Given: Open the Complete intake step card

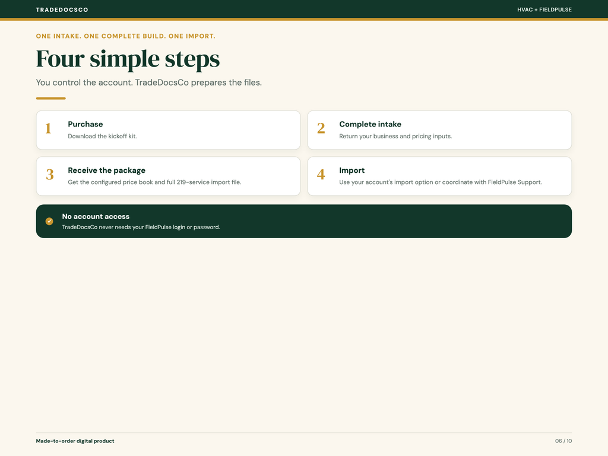Looking at the screenshot, I should pos(439,130).
